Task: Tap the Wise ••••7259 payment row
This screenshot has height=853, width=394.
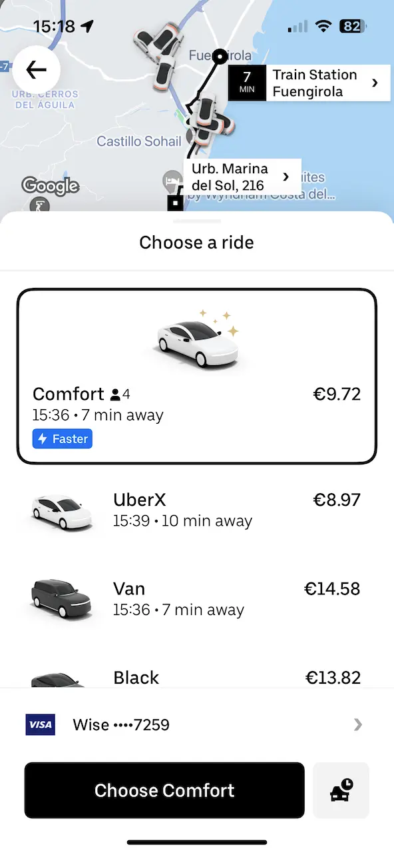Action: [197, 724]
